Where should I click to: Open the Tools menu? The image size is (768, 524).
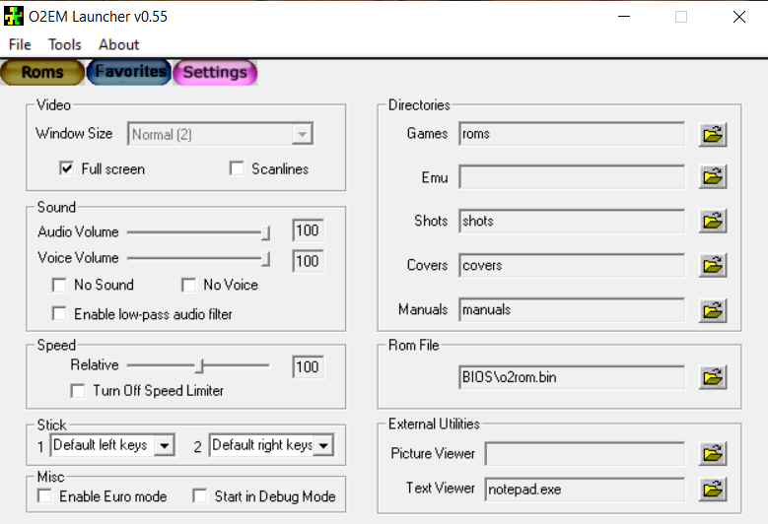click(65, 44)
